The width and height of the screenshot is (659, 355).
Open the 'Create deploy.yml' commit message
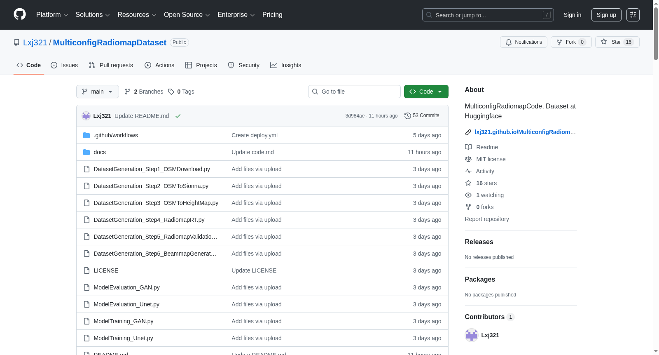pyautogui.click(x=255, y=135)
